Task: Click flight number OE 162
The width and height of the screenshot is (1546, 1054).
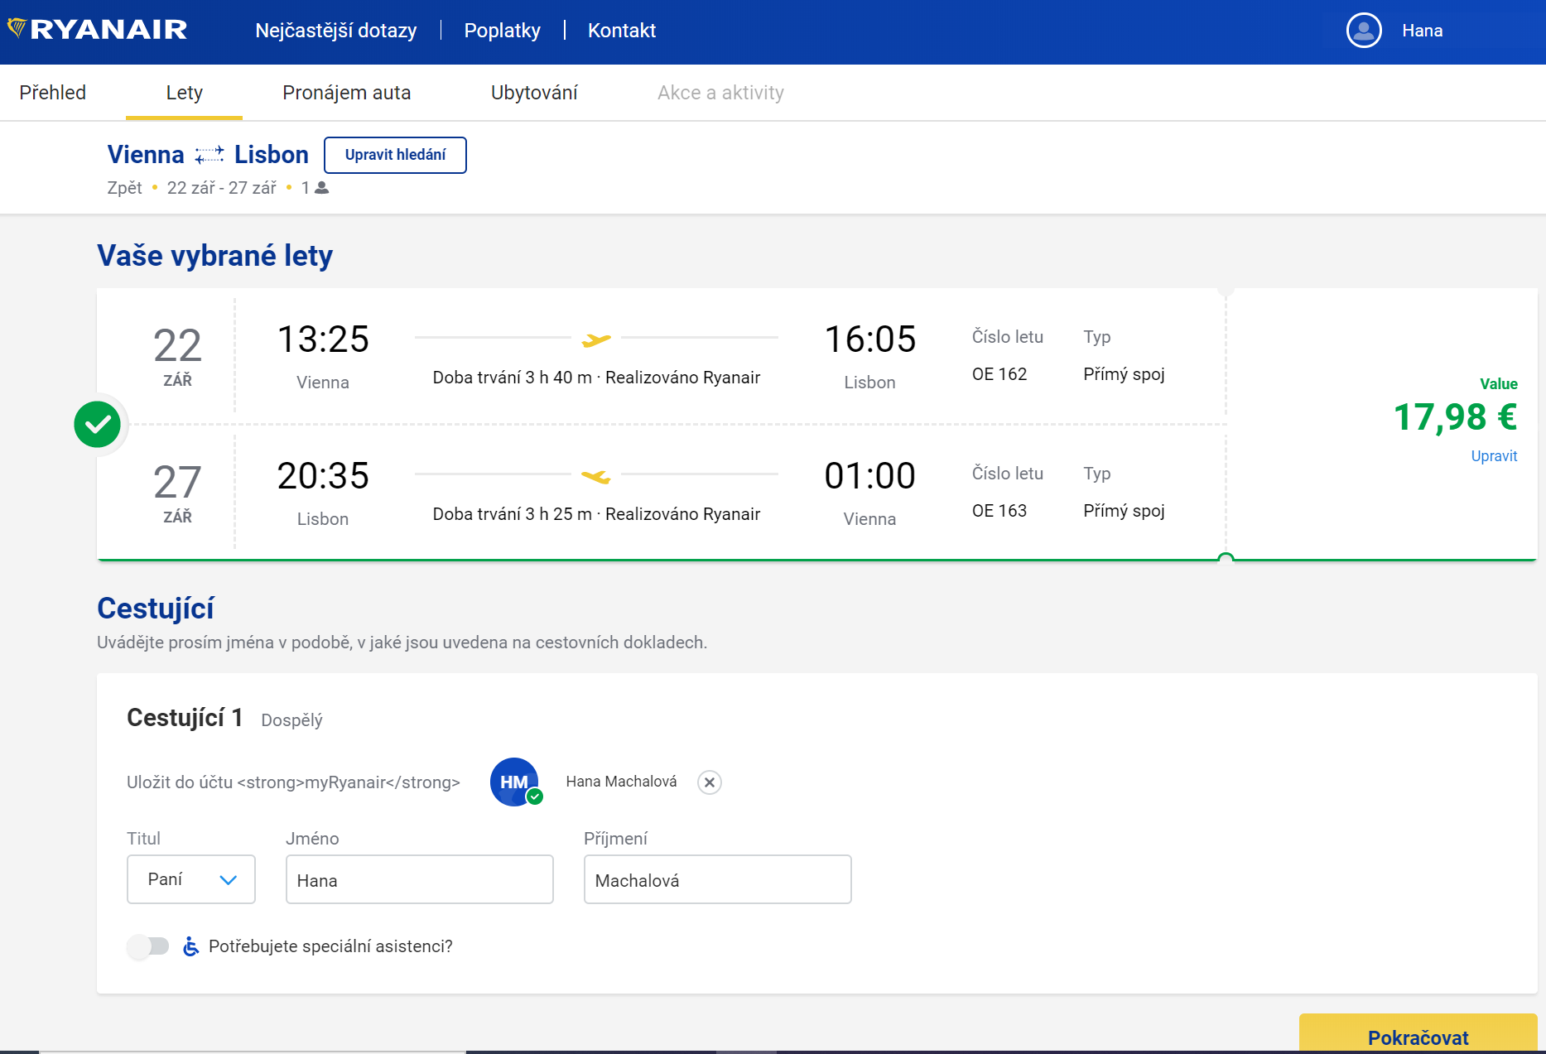Action: [x=999, y=374]
